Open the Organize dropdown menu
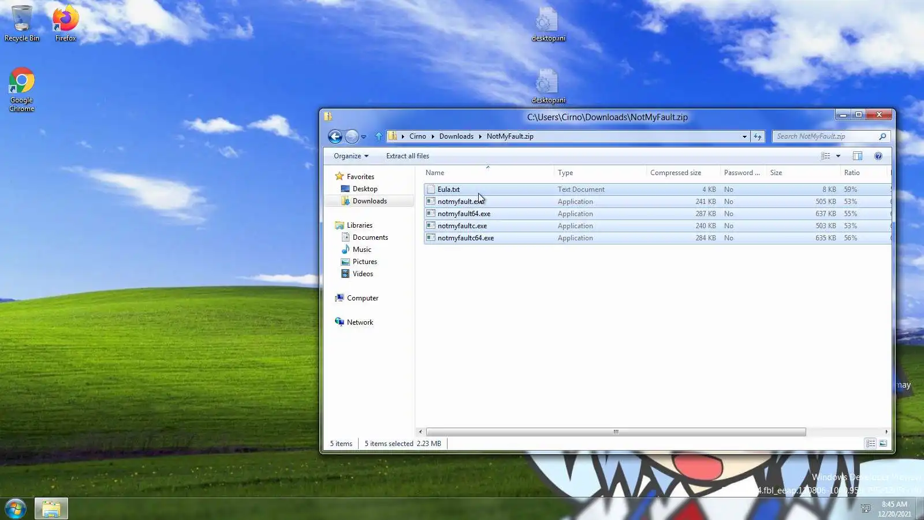This screenshot has height=520, width=924. click(351, 156)
